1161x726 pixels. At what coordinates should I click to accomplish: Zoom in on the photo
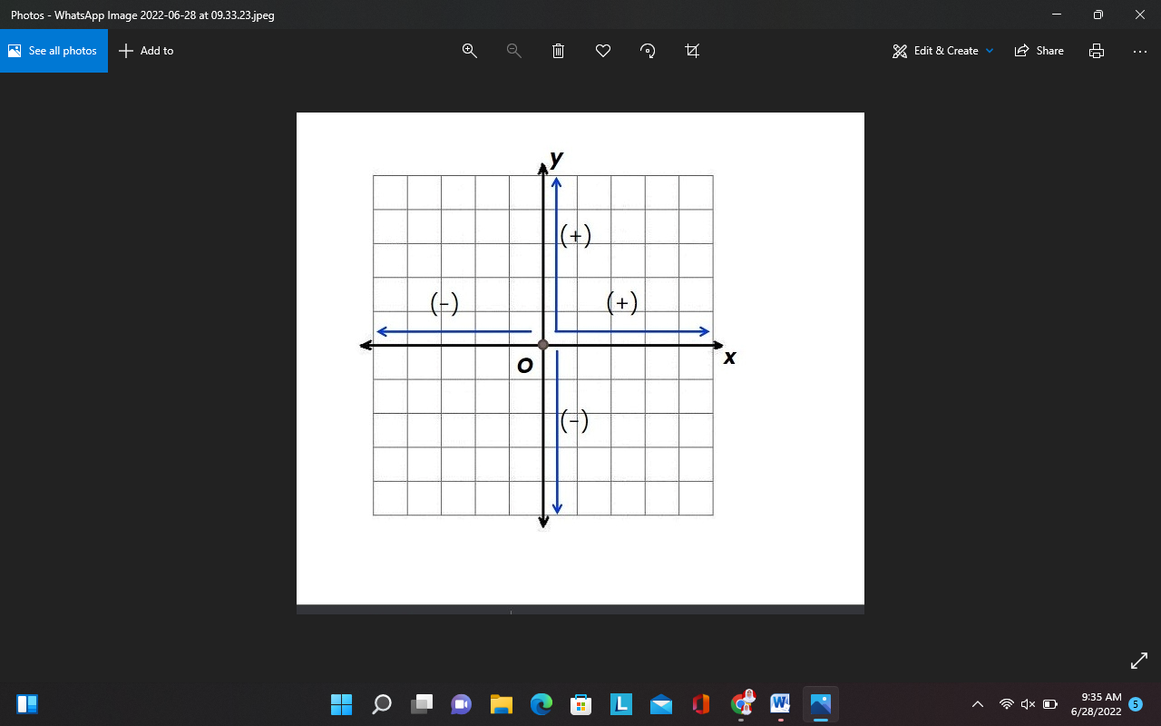[x=470, y=51]
